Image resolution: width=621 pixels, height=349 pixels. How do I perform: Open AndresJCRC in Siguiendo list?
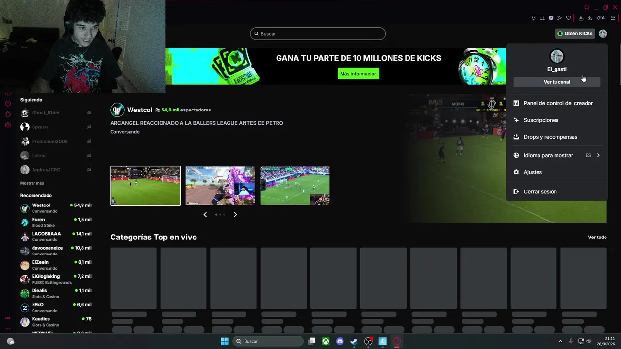point(56,170)
